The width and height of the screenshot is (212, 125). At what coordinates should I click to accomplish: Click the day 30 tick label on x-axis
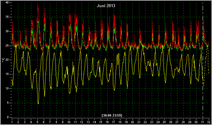point(196,122)
